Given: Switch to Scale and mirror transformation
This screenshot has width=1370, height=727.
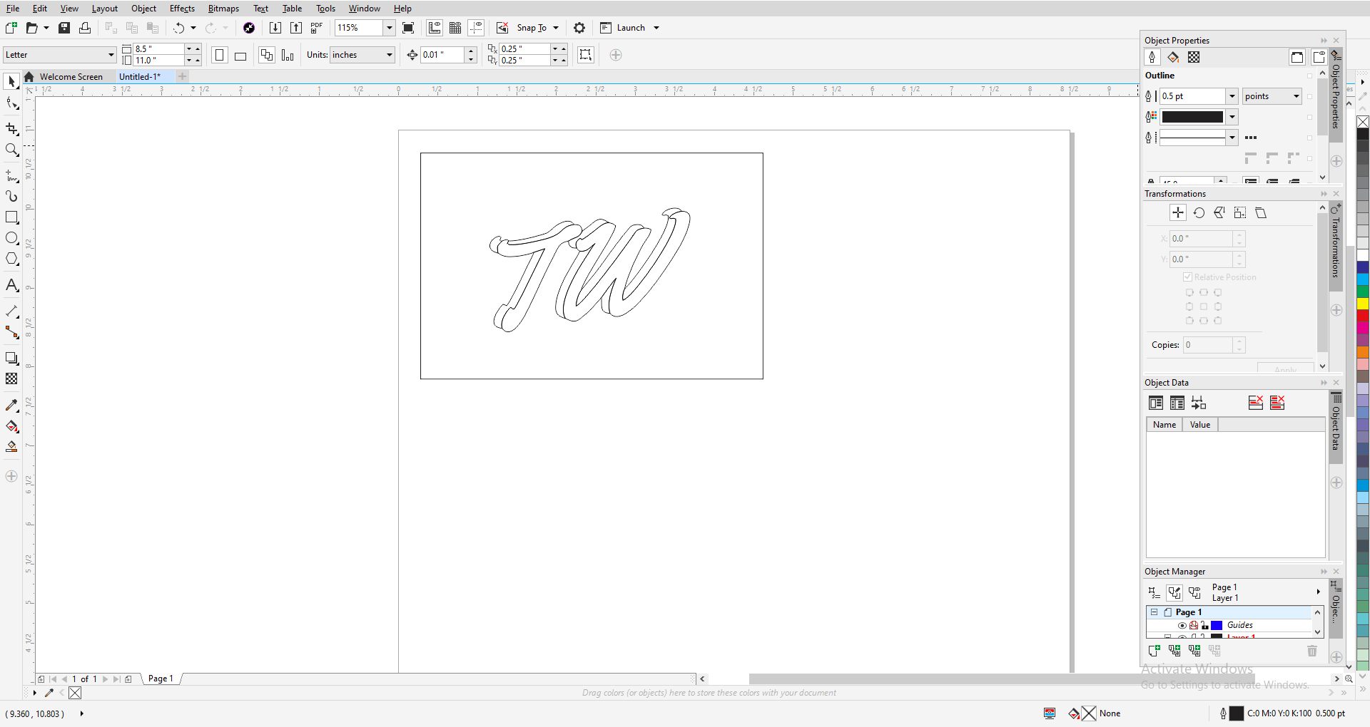Looking at the screenshot, I should point(1219,212).
